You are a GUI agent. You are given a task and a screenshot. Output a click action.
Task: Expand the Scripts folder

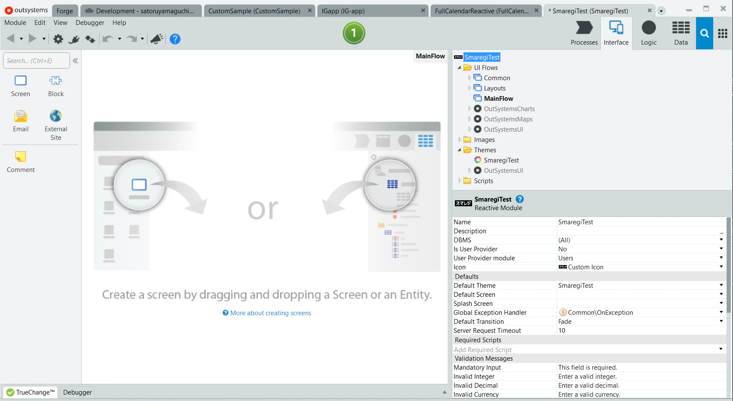[x=460, y=181]
